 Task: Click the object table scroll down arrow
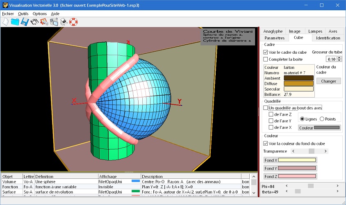pyautogui.click(x=254, y=193)
